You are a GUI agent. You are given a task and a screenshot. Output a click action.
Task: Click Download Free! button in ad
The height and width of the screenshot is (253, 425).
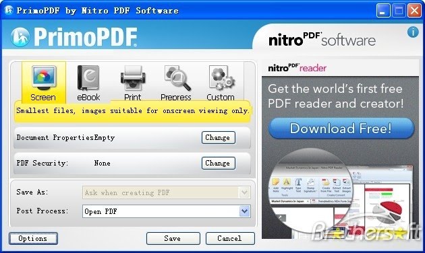click(x=341, y=128)
